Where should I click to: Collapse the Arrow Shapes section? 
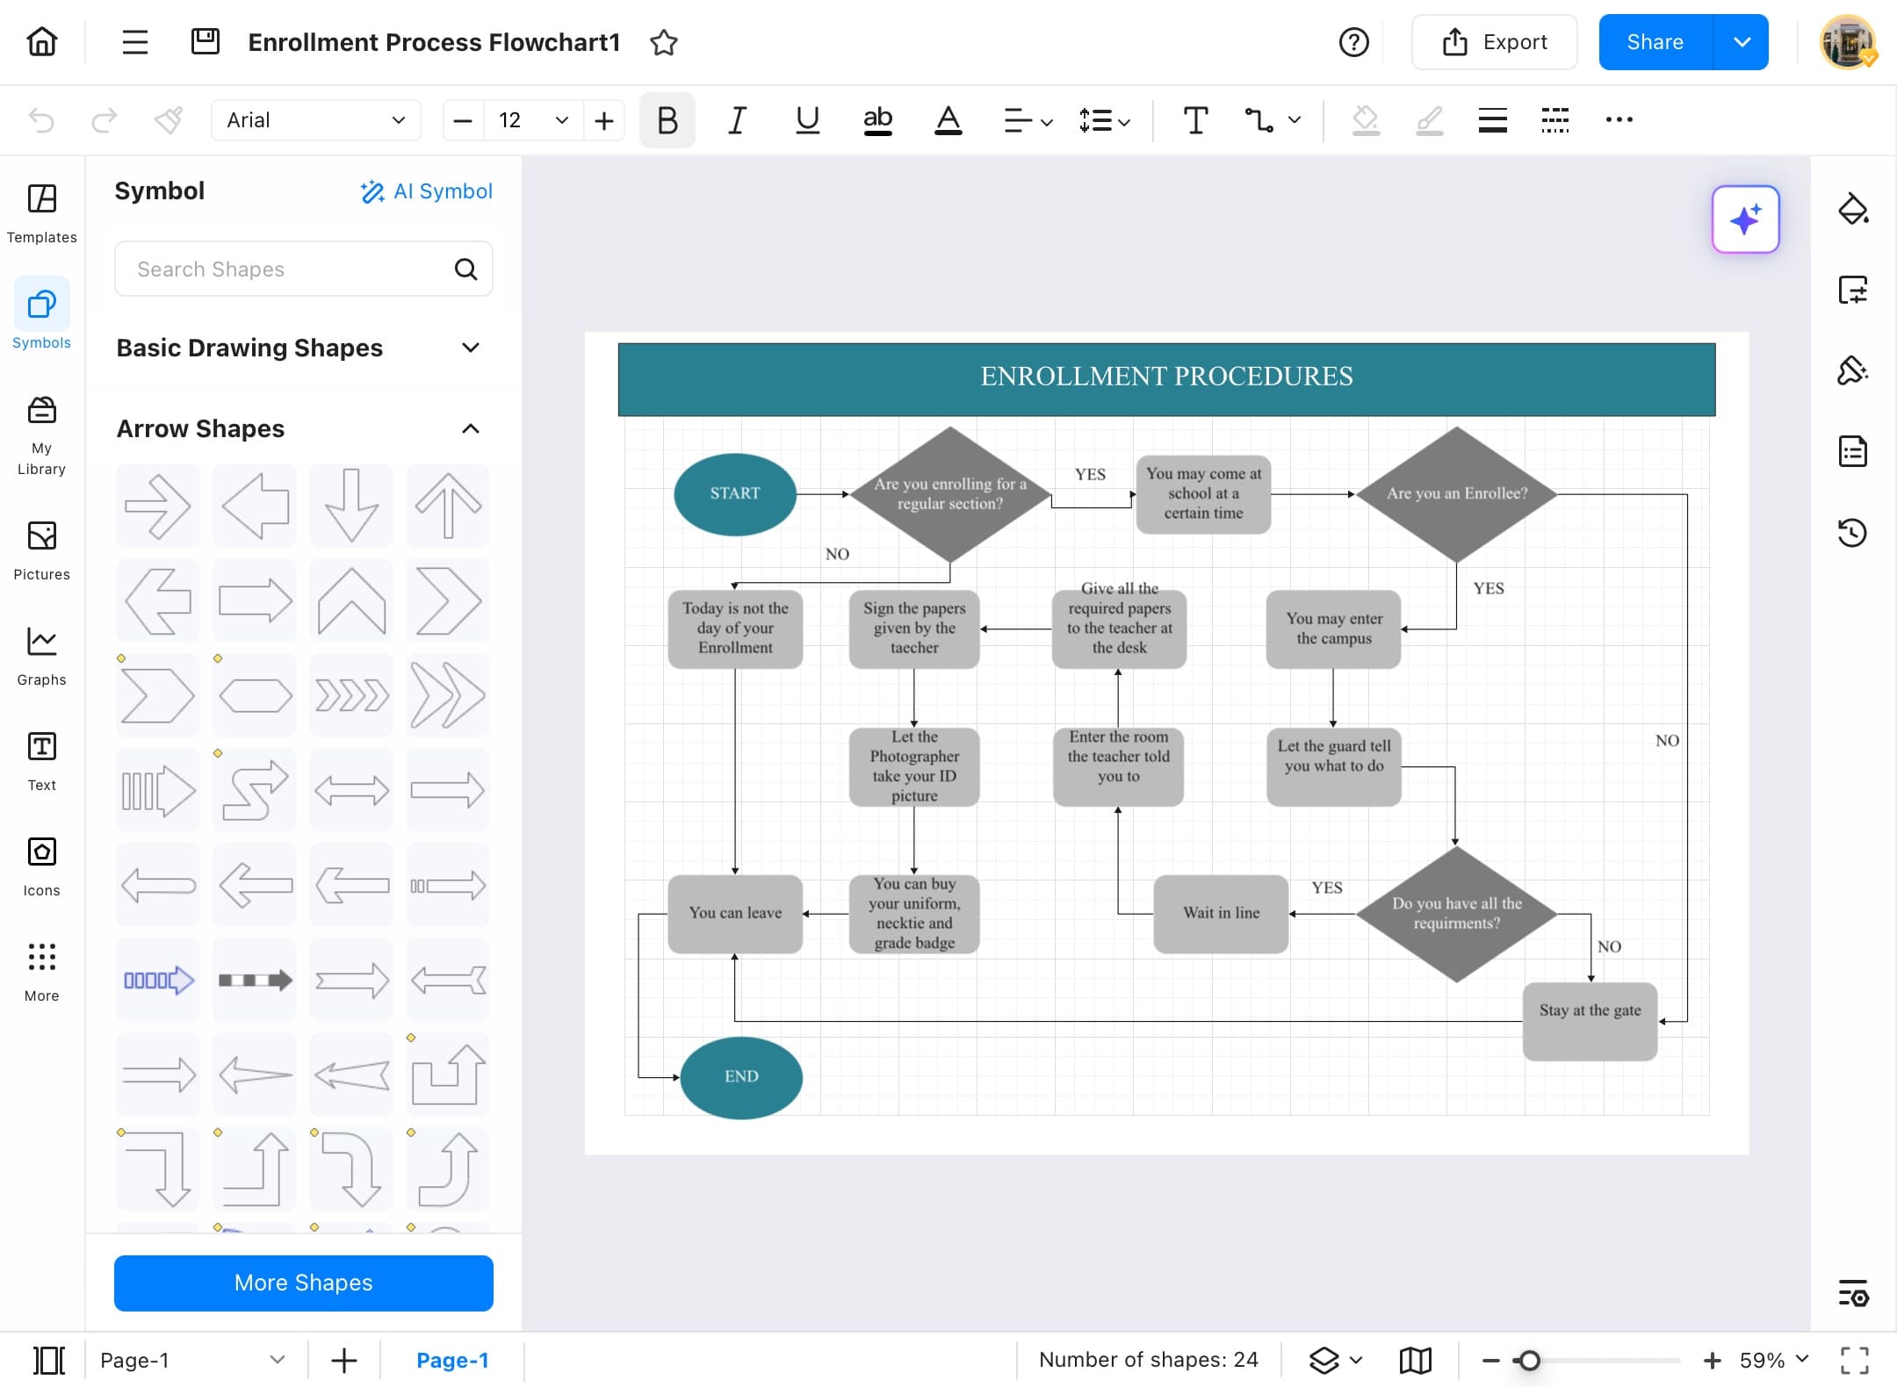pyautogui.click(x=471, y=428)
